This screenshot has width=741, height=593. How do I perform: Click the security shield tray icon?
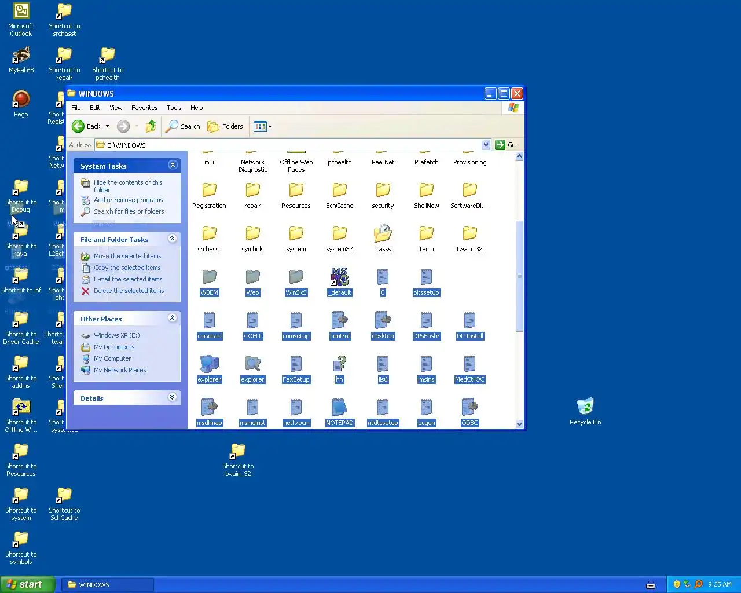pyautogui.click(x=676, y=584)
